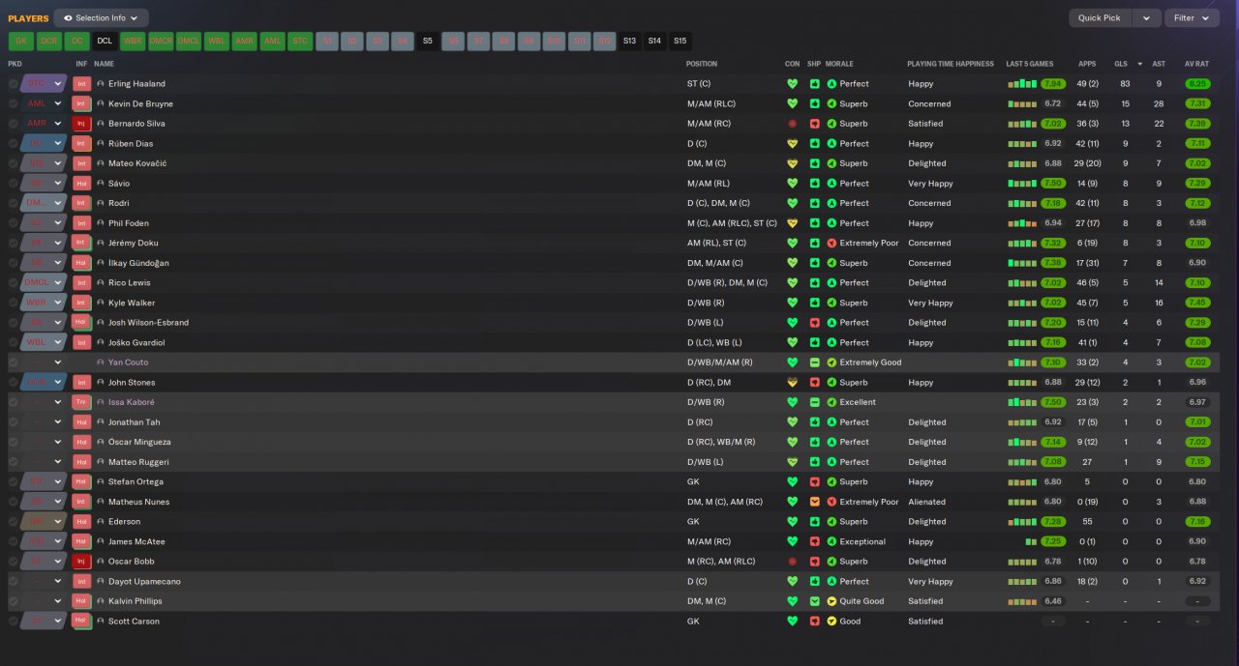1239x666 pixels.
Task: Click Kyle Walker's 7.45 average rating badge
Action: click(x=1197, y=303)
